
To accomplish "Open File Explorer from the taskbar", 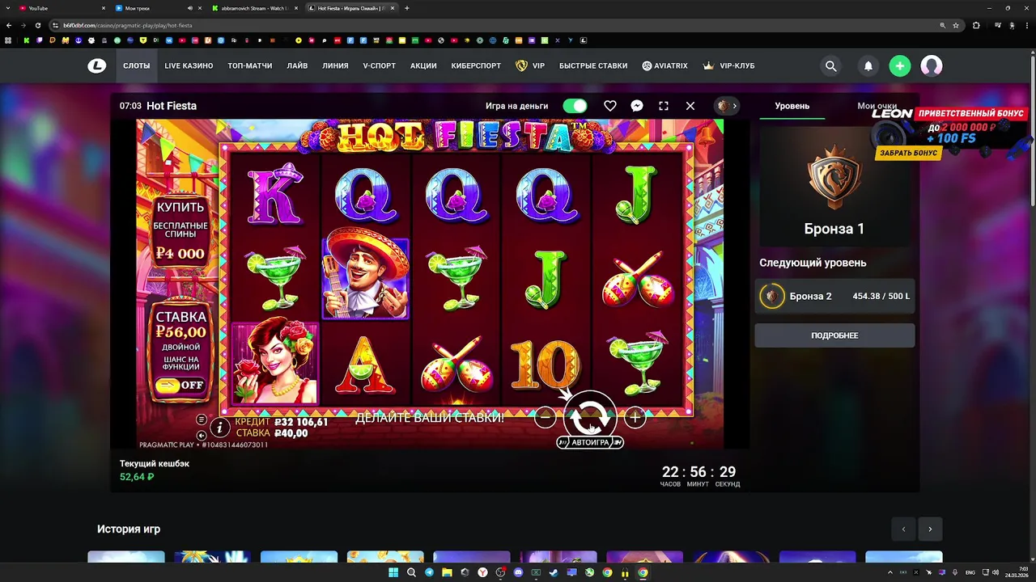I will pos(447,572).
